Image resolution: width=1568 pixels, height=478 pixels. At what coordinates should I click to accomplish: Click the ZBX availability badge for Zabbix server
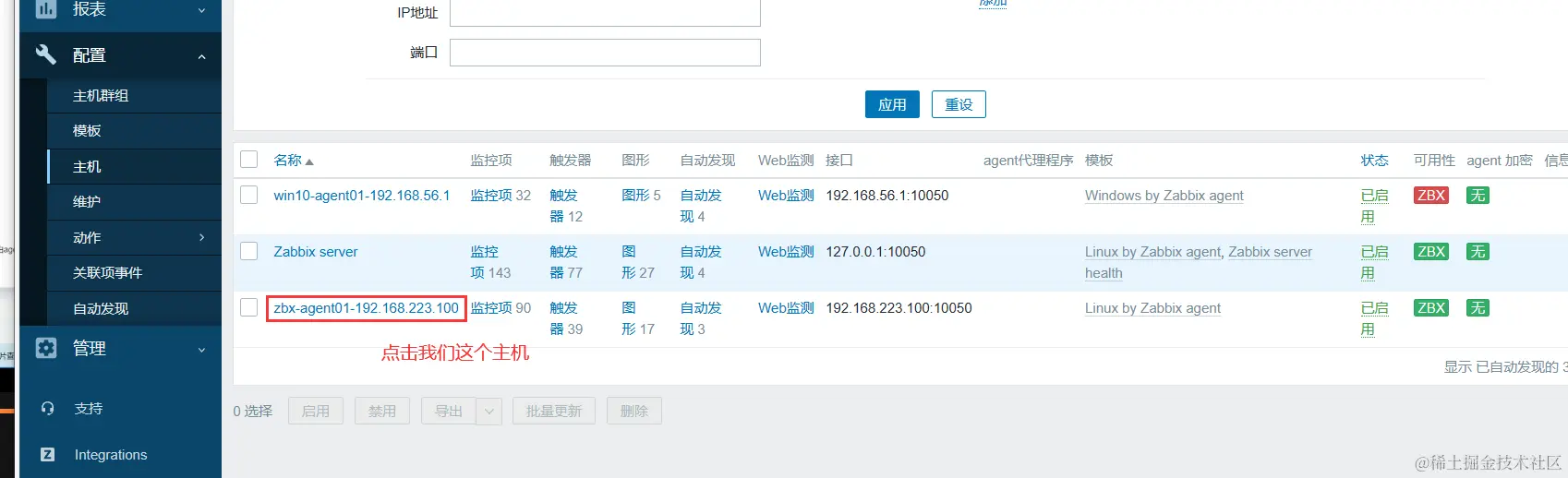[1430, 251]
